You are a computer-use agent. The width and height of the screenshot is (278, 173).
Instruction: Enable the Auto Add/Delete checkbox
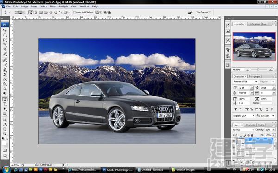coord(75,12)
